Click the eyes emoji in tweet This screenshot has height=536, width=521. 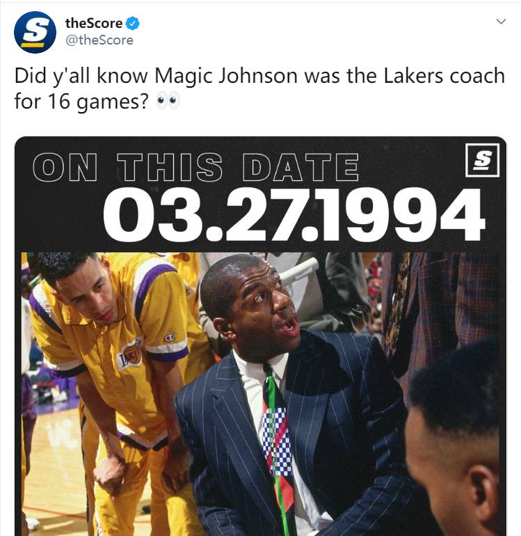coord(168,101)
